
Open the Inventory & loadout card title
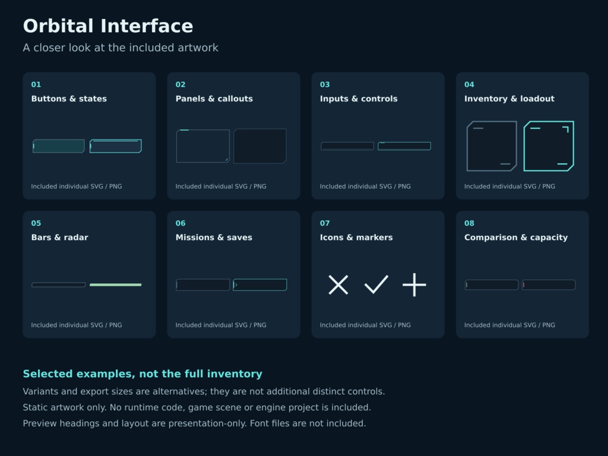tap(509, 99)
